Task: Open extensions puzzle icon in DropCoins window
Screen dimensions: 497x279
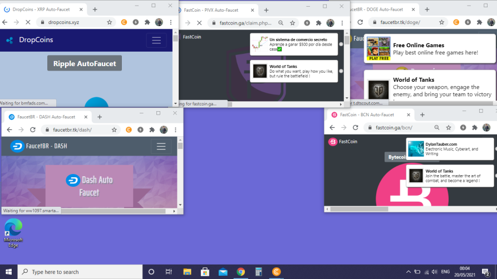Action: click(x=147, y=22)
